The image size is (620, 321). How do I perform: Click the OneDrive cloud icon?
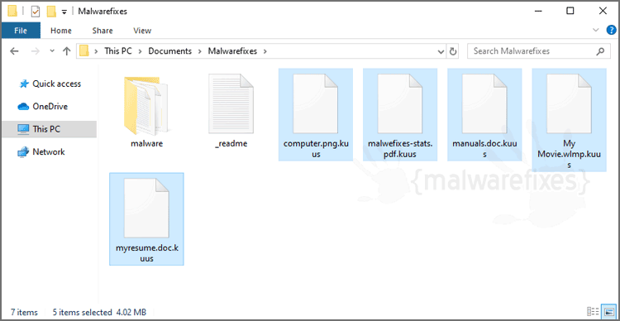click(24, 107)
